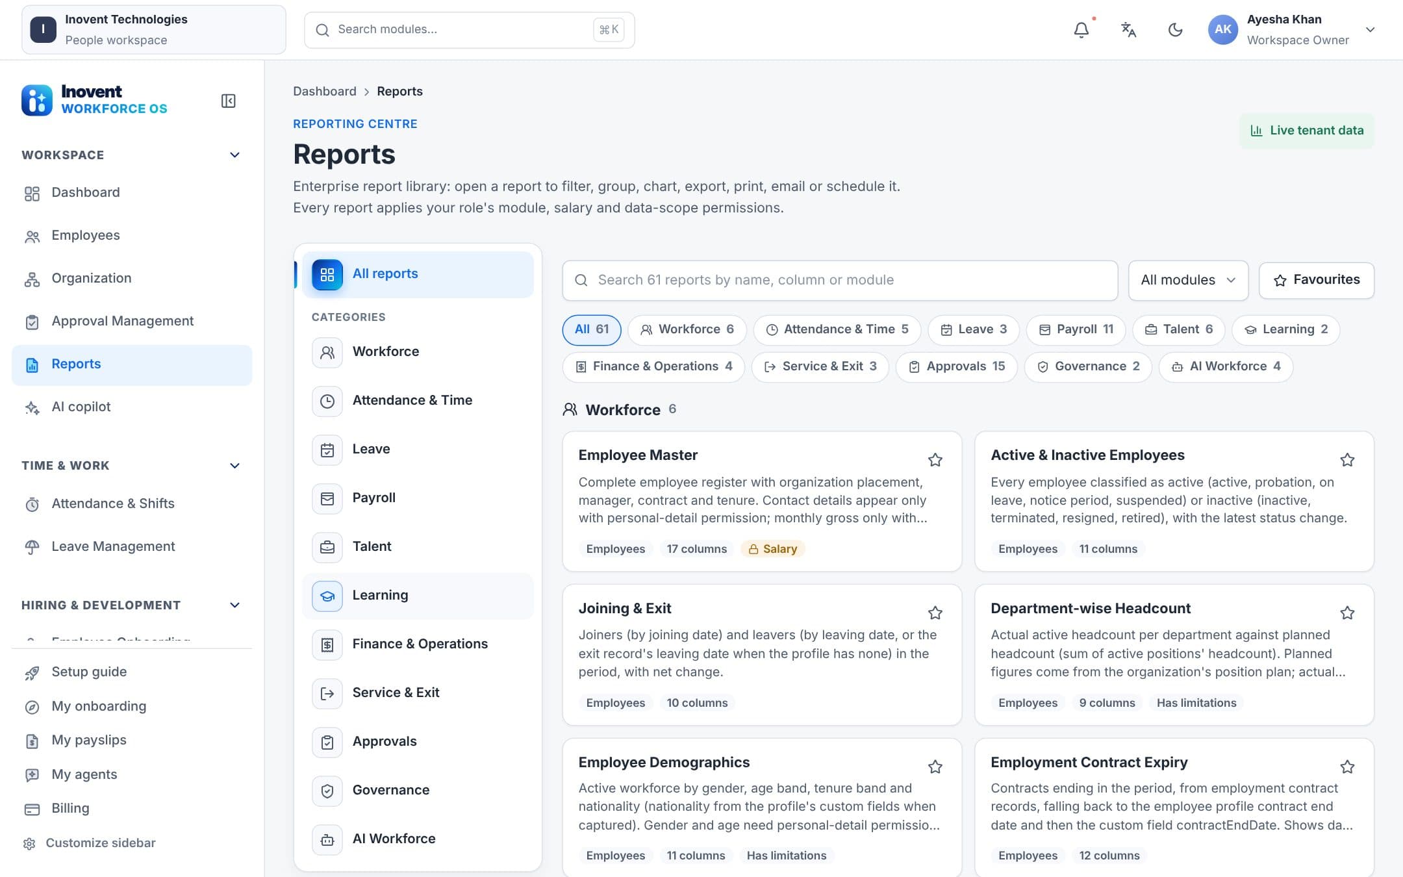The width and height of the screenshot is (1403, 877).
Task: Open Leave Management in sidebar
Action: coord(132,547)
